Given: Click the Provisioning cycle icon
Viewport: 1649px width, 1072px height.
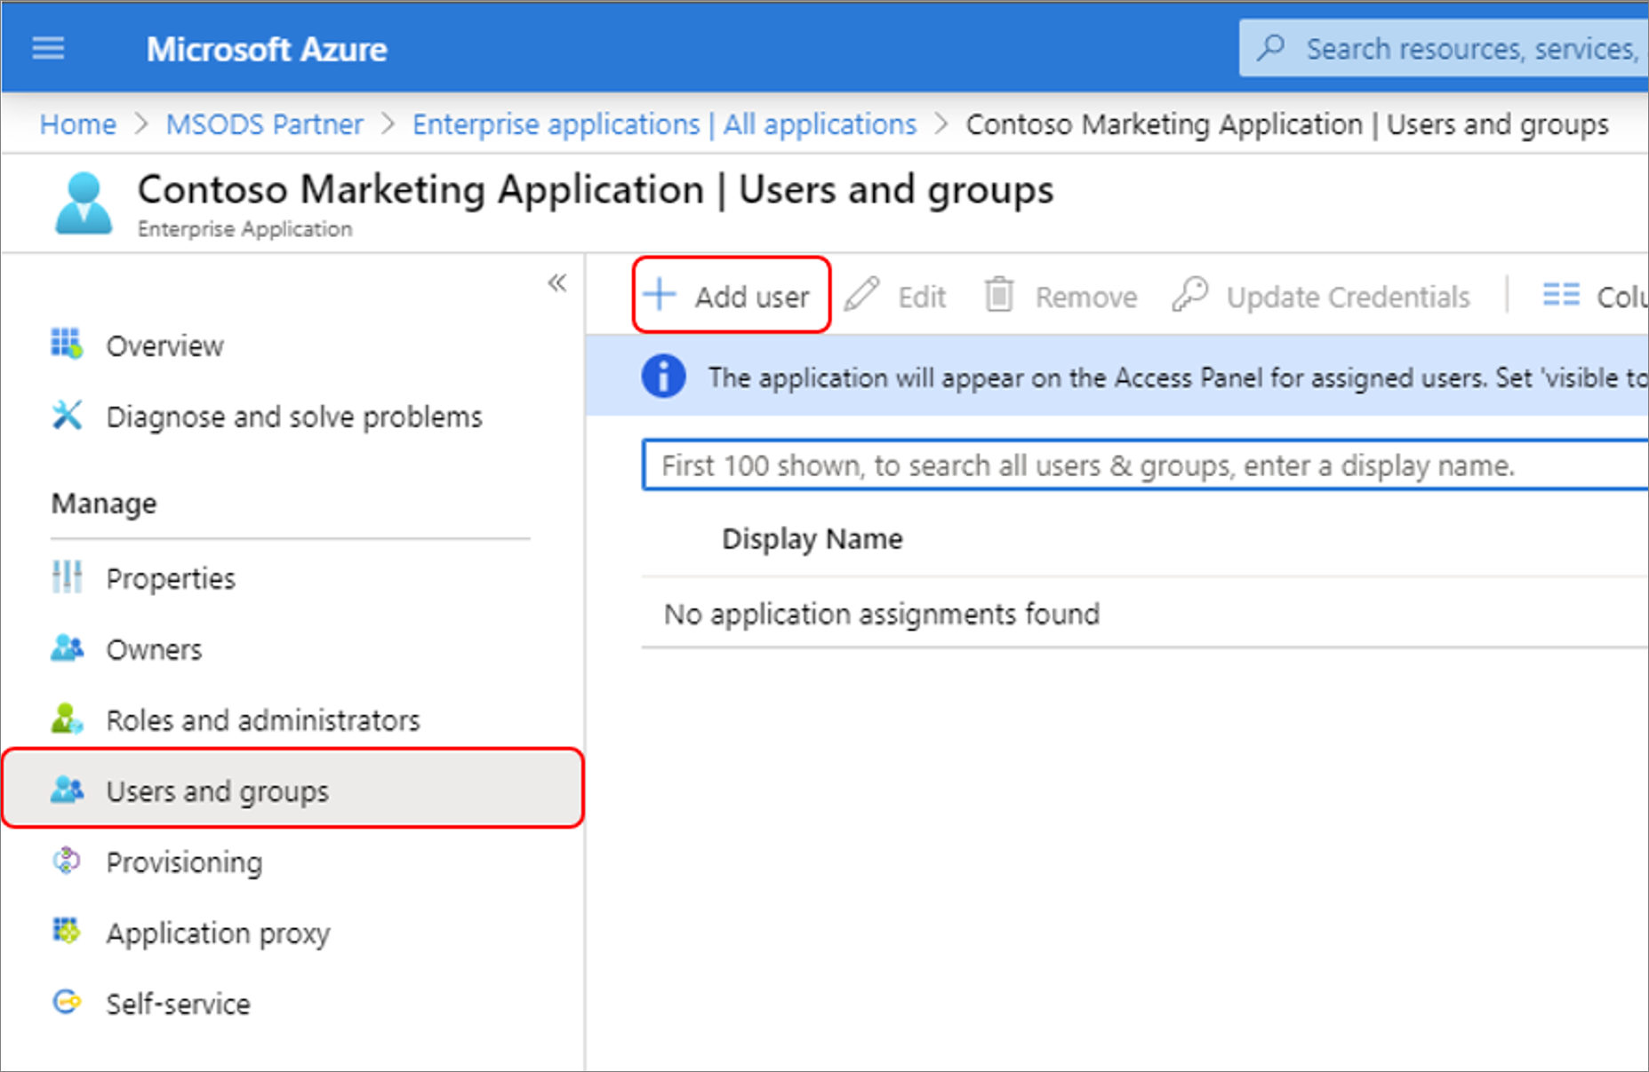Looking at the screenshot, I should click(67, 860).
